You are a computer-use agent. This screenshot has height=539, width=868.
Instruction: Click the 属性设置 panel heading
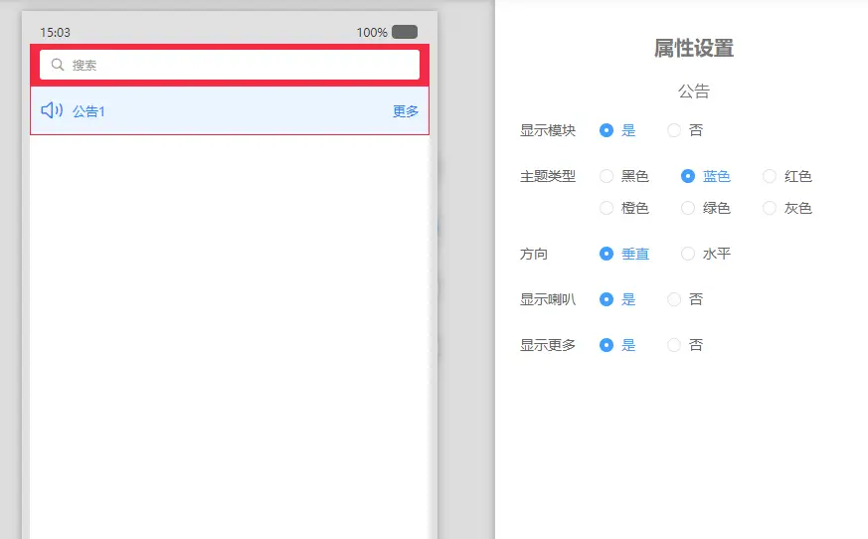(x=694, y=48)
